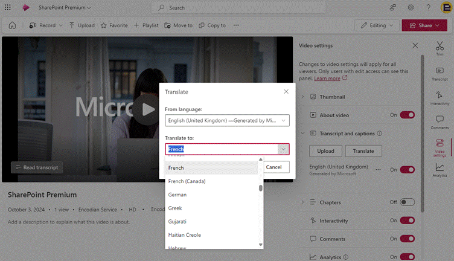This screenshot has height=261, width=454.
Task: Open the Transcript panel icon
Action: (x=440, y=72)
